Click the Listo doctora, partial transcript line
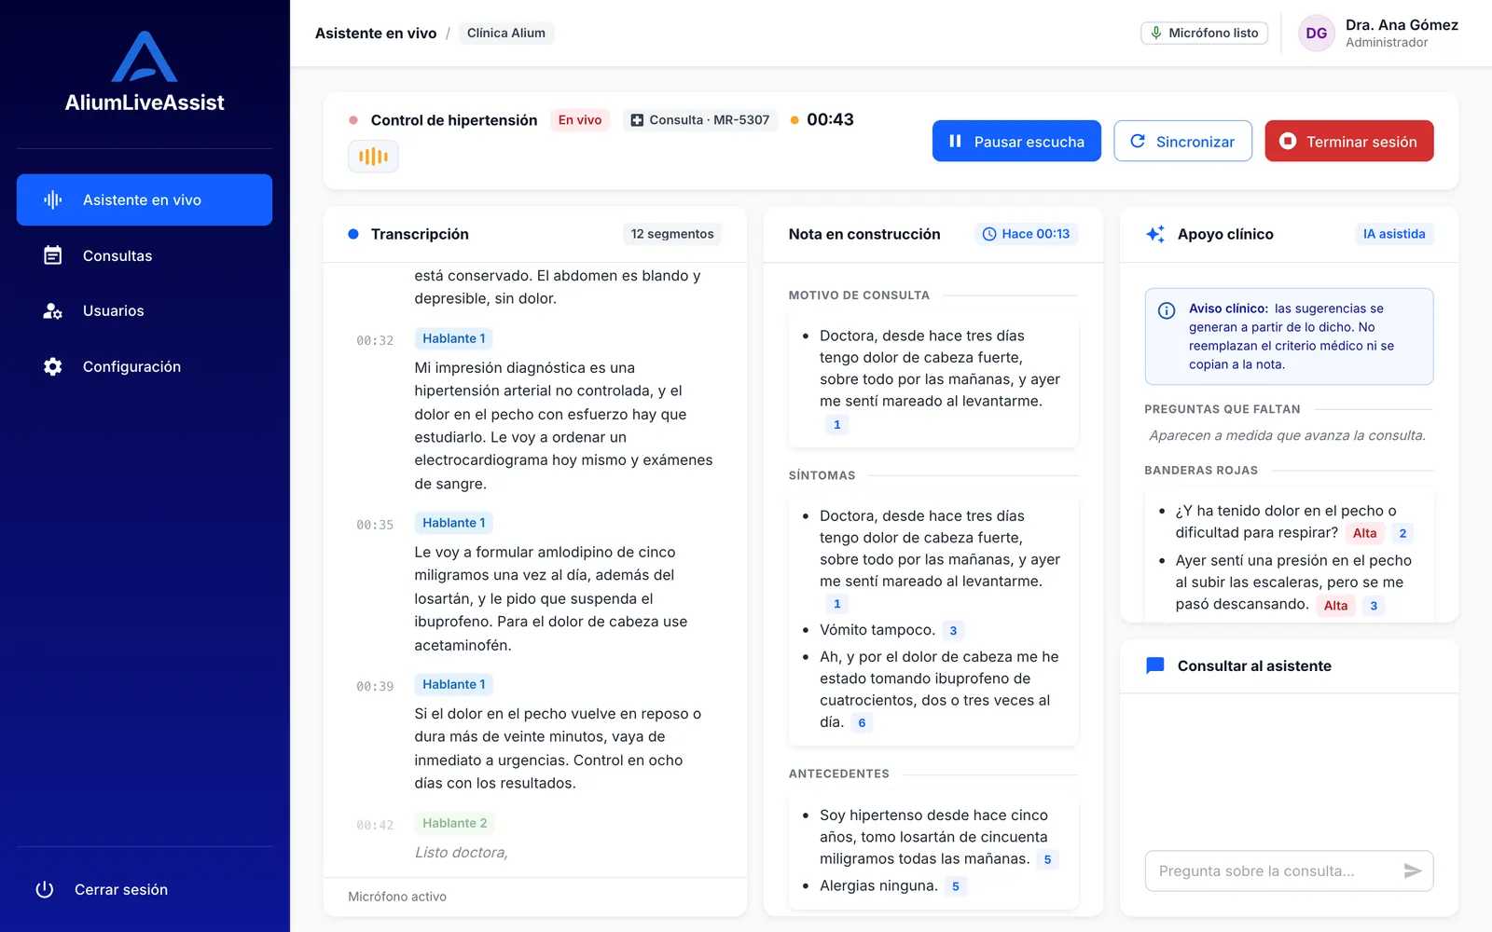 pos(462,852)
